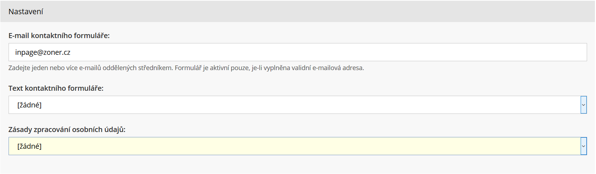Select the [žádné] value in the yellow dropdown
Image resolution: width=596 pixels, height=174 pixels.
(x=29, y=146)
